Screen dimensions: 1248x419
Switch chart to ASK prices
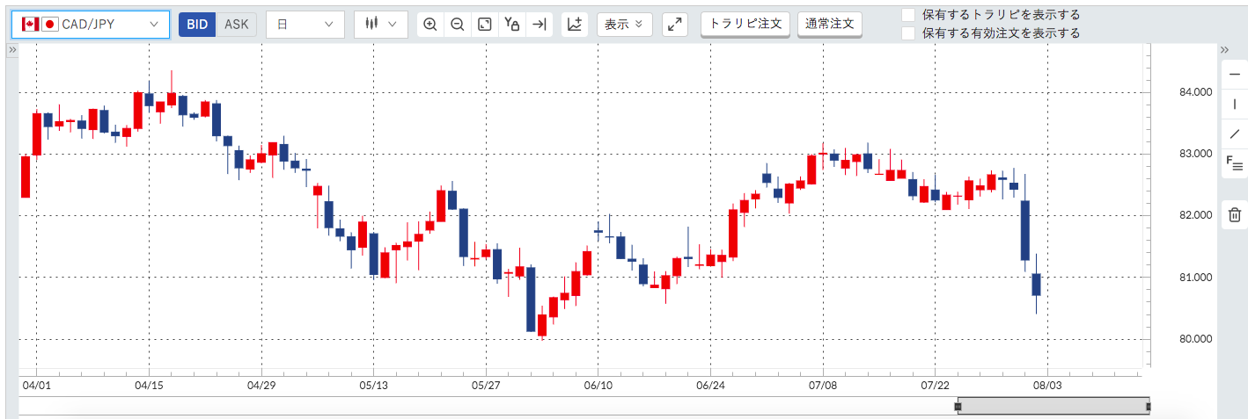tap(237, 25)
